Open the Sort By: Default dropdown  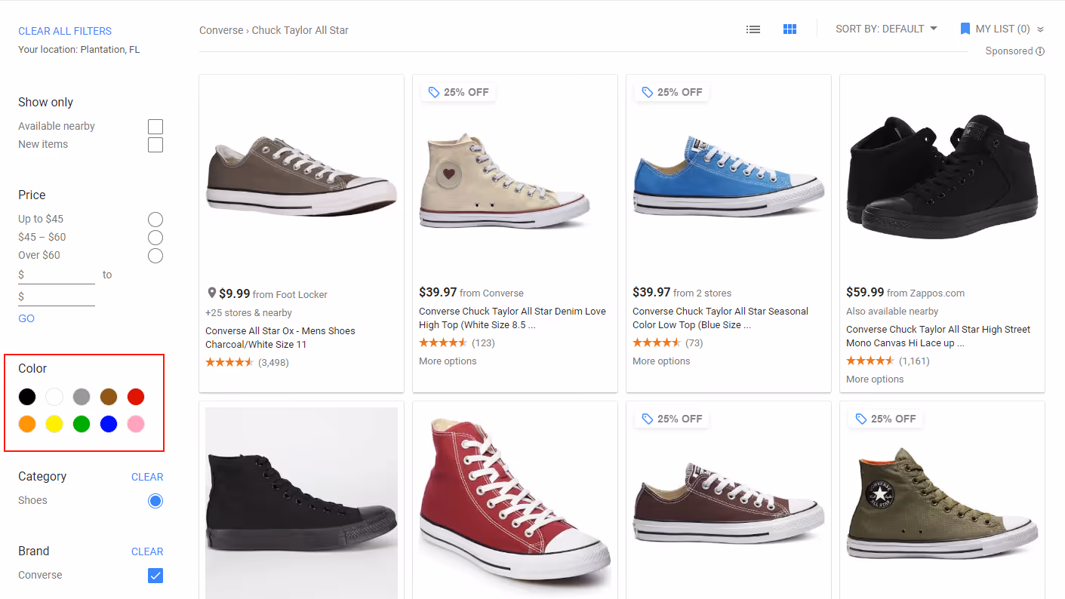click(x=886, y=29)
